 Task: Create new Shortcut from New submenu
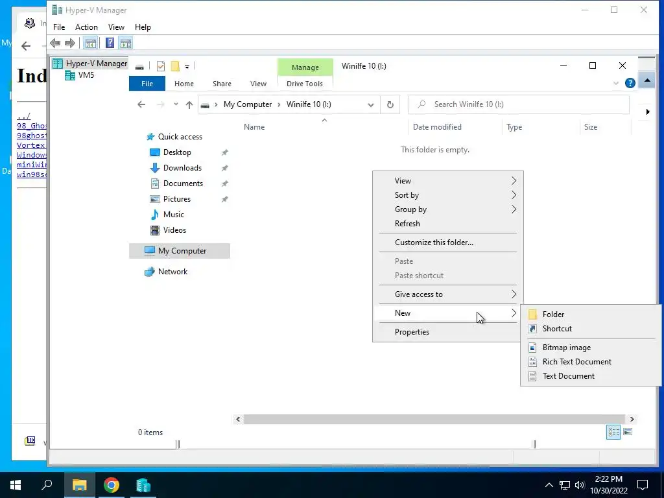(x=591, y=329)
